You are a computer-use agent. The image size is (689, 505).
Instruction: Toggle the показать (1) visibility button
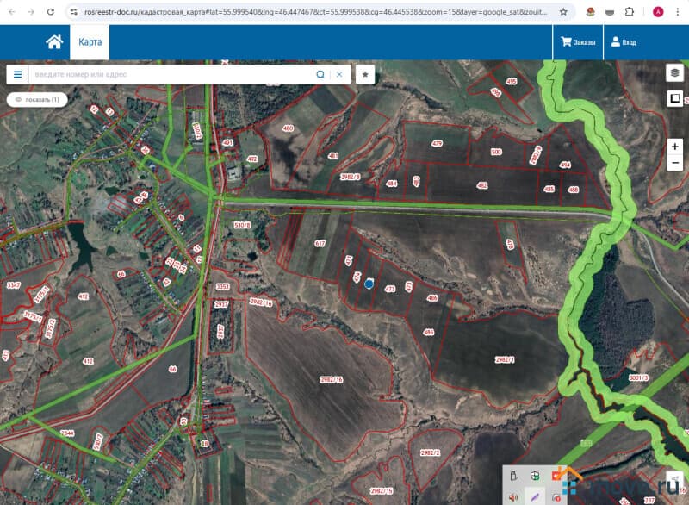(x=36, y=100)
